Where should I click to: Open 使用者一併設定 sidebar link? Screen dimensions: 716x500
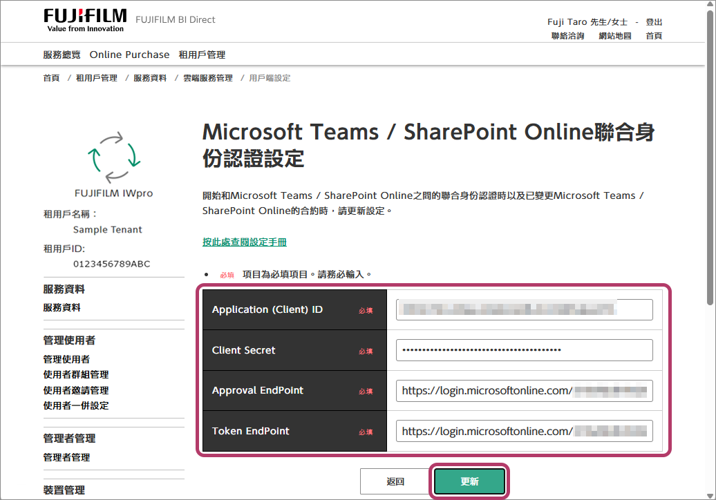tap(76, 405)
